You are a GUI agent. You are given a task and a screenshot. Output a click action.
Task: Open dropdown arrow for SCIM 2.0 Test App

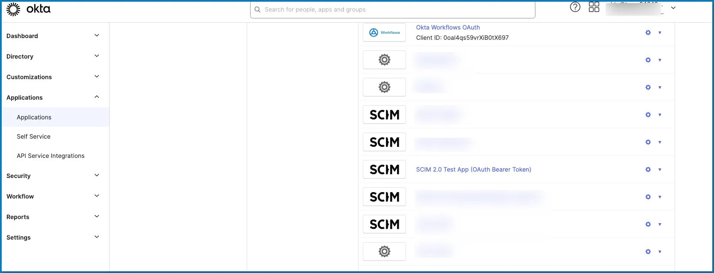(660, 169)
